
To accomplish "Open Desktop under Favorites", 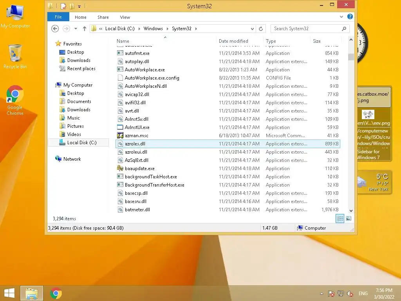I will pos(76,52).
